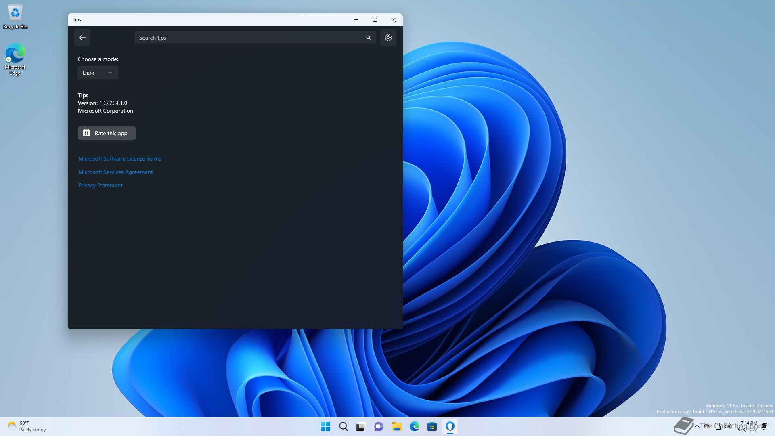The height and width of the screenshot is (436, 775).
Task: Select the Recycle Bin desktop icon
Action: (x=15, y=17)
